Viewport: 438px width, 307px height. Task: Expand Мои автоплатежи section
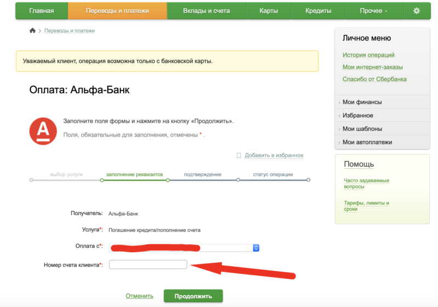point(382,143)
